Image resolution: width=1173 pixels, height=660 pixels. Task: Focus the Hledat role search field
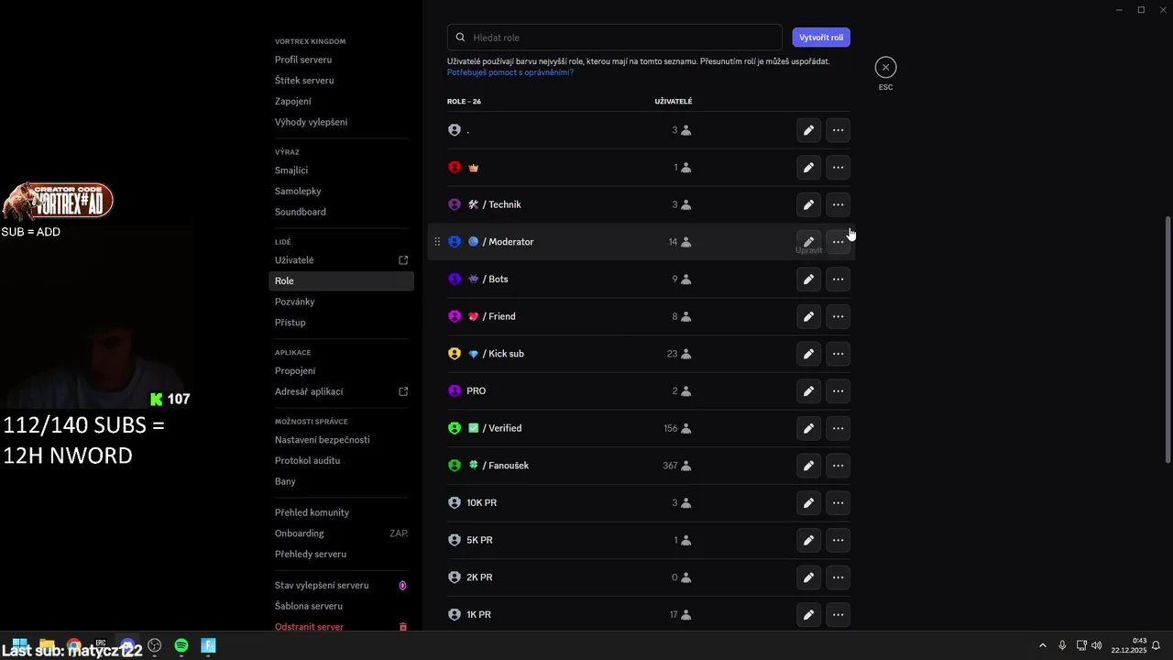point(623,38)
